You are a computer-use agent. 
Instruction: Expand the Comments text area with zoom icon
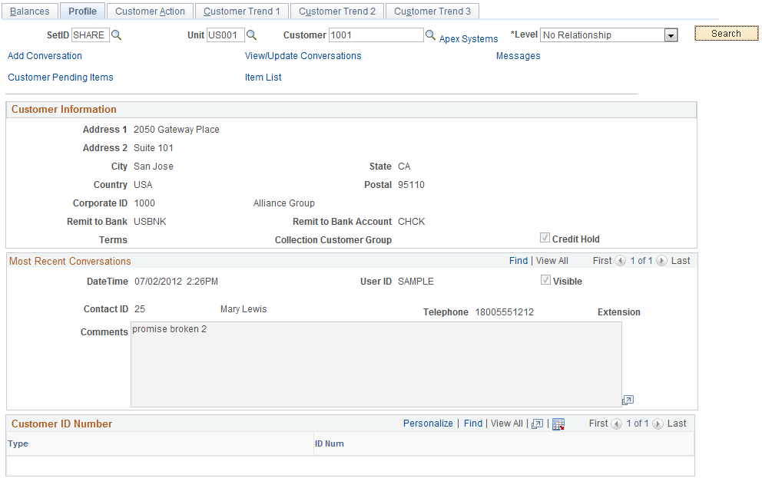click(x=628, y=400)
